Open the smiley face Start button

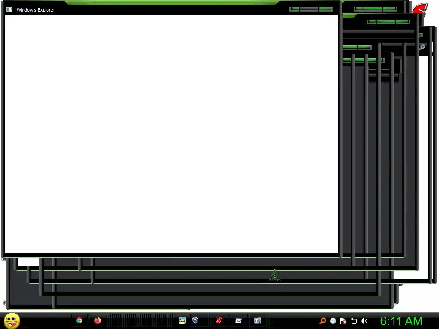[x=12, y=320]
